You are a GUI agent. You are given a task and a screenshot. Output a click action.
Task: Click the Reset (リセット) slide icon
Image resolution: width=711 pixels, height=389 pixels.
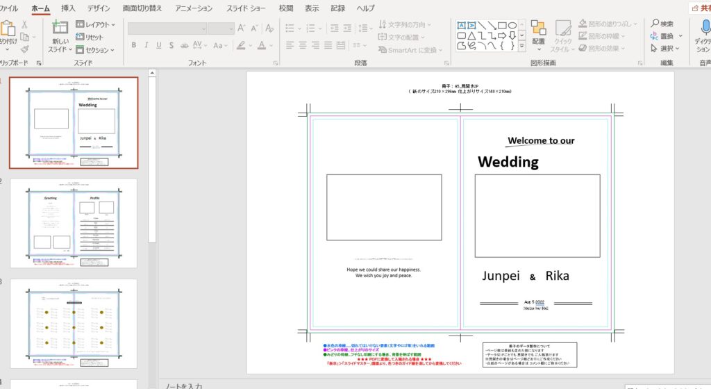(x=90, y=38)
